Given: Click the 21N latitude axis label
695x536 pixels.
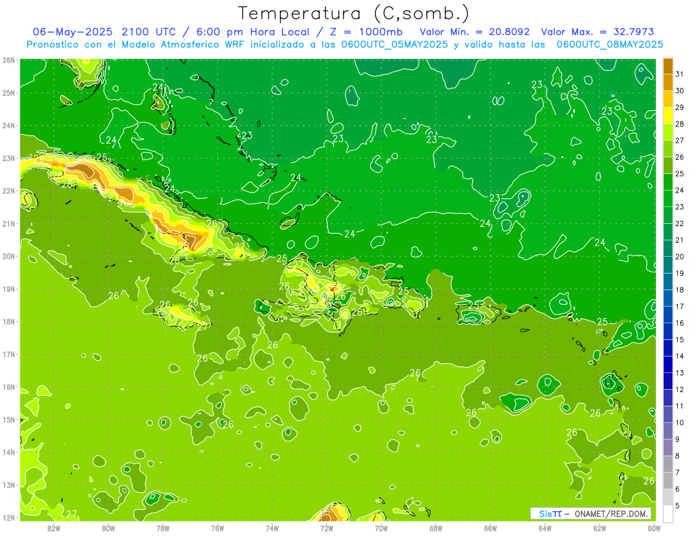Looking at the screenshot, I should pos(9,223).
